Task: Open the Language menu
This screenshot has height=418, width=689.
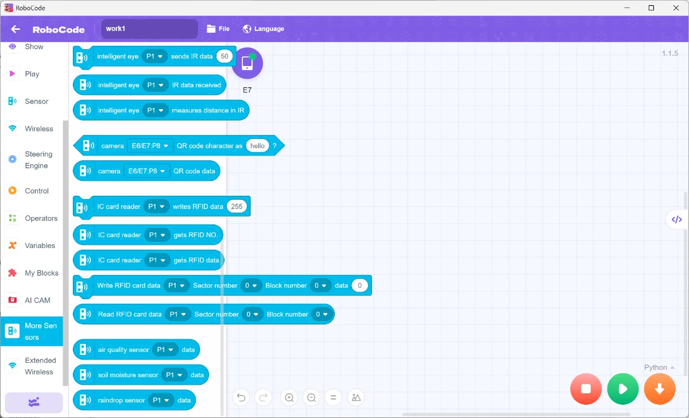Action: 264,29
